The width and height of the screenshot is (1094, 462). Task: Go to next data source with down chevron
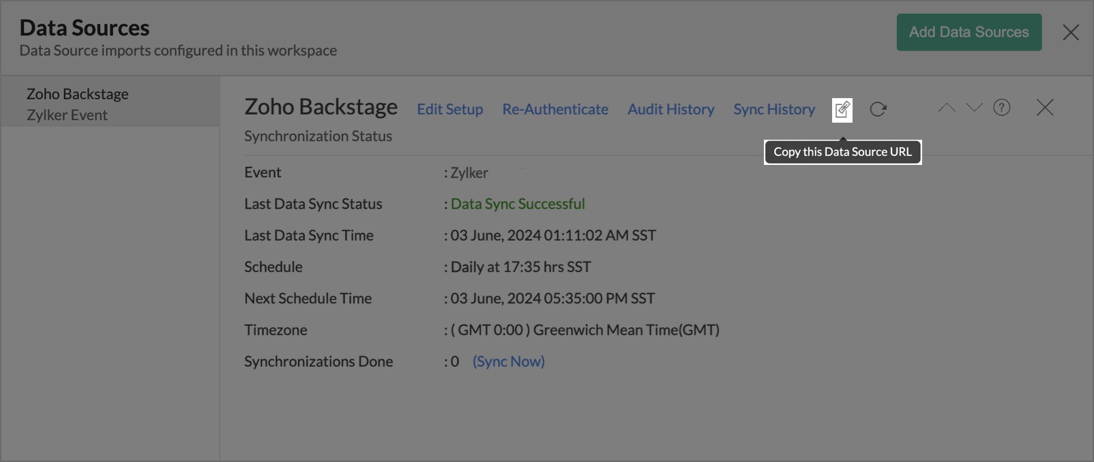(x=974, y=108)
